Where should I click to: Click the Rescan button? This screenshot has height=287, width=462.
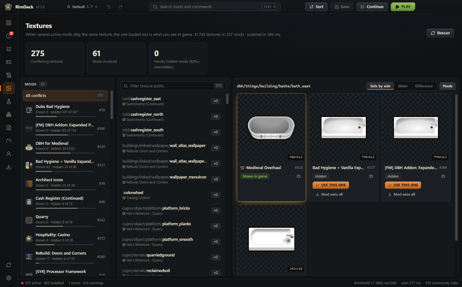click(440, 33)
